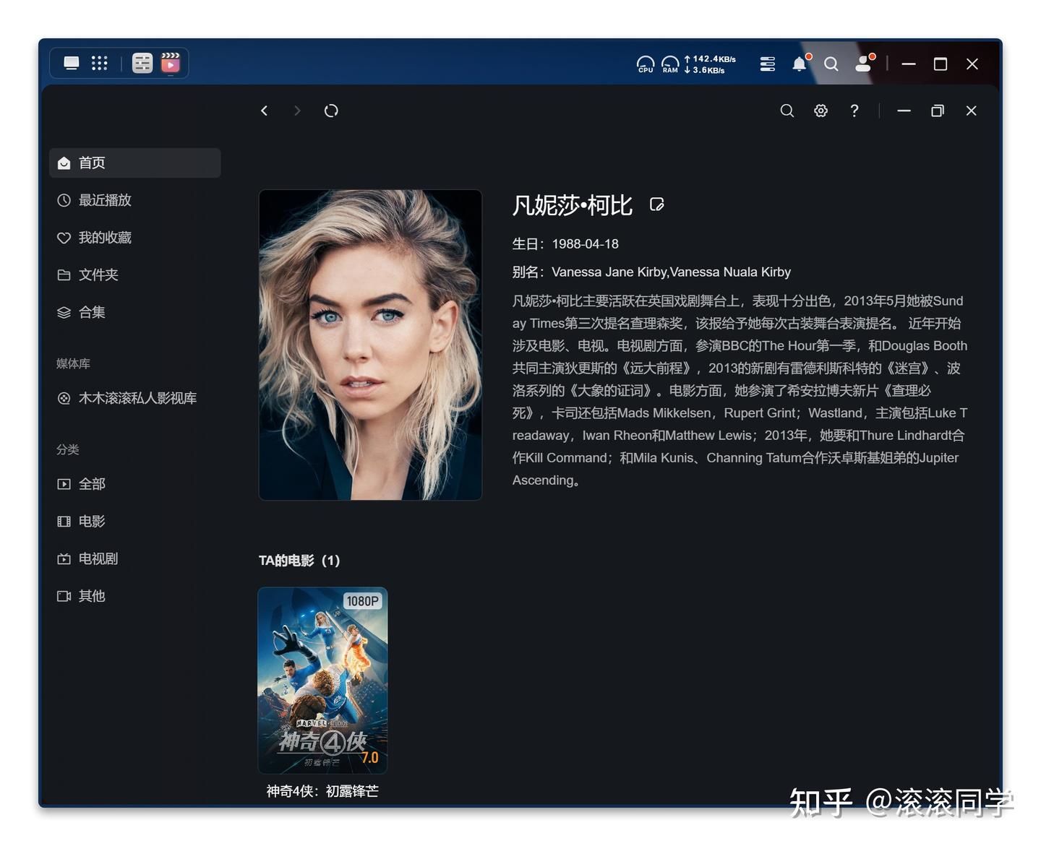Select 首页 in the sidebar

[135, 163]
